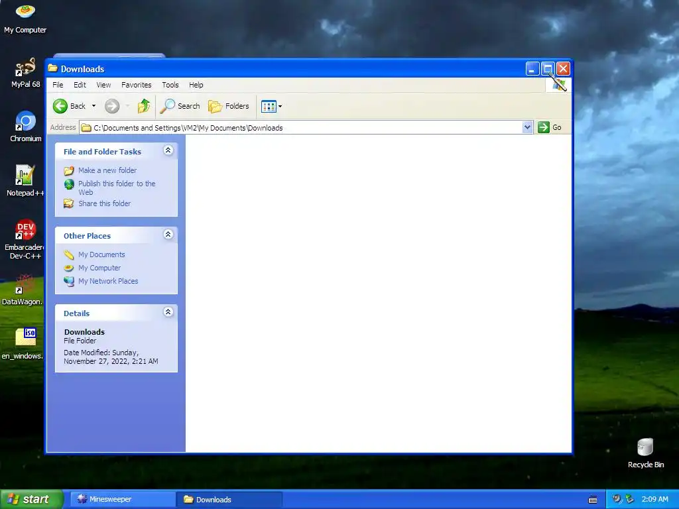
Task: Click the greyed Forward arrow button
Action: point(112,106)
